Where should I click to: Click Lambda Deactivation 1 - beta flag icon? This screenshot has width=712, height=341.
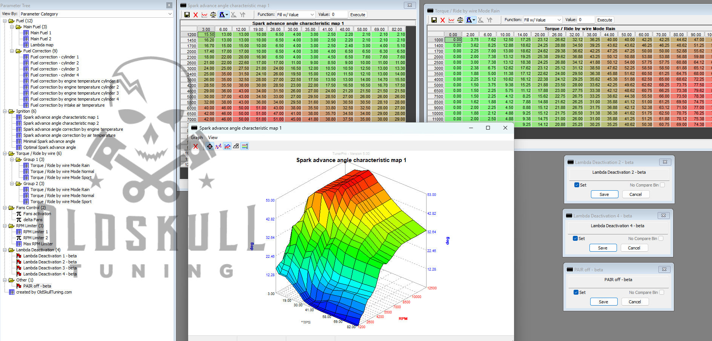[x=19, y=256]
